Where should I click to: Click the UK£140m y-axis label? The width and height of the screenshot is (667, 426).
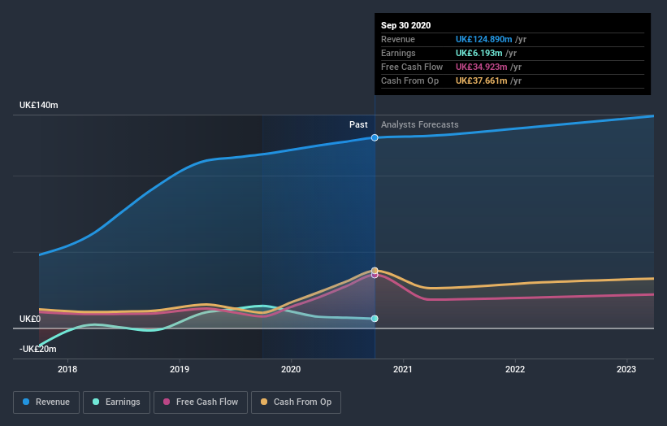pyautogui.click(x=39, y=105)
